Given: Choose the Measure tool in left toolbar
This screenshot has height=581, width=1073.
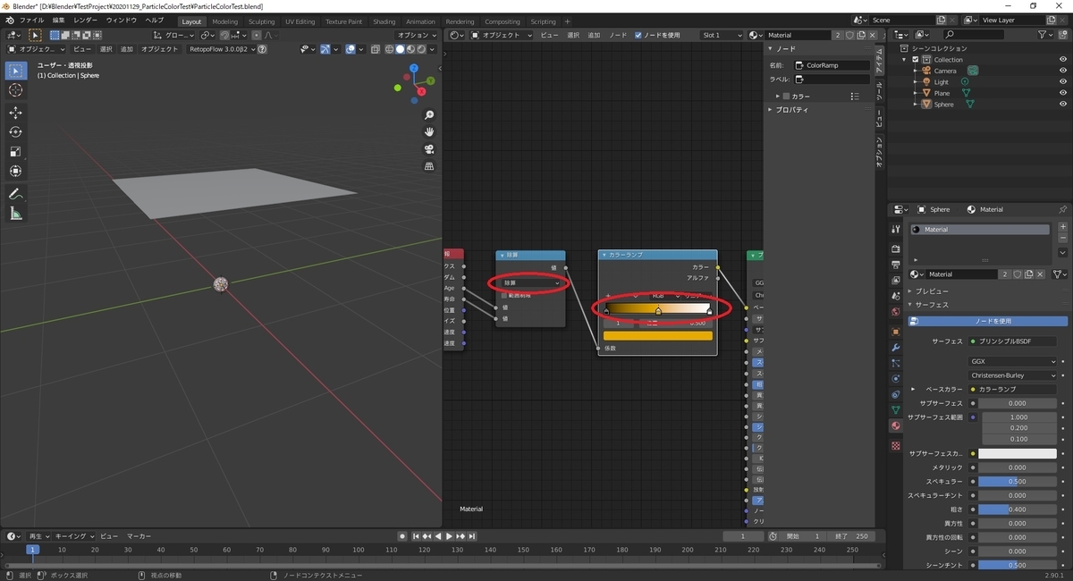Looking at the screenshot, I should [x=15, y=214].
